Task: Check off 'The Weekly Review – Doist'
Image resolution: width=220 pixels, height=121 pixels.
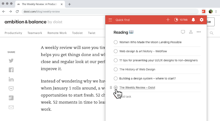Action: click(116, 87)
